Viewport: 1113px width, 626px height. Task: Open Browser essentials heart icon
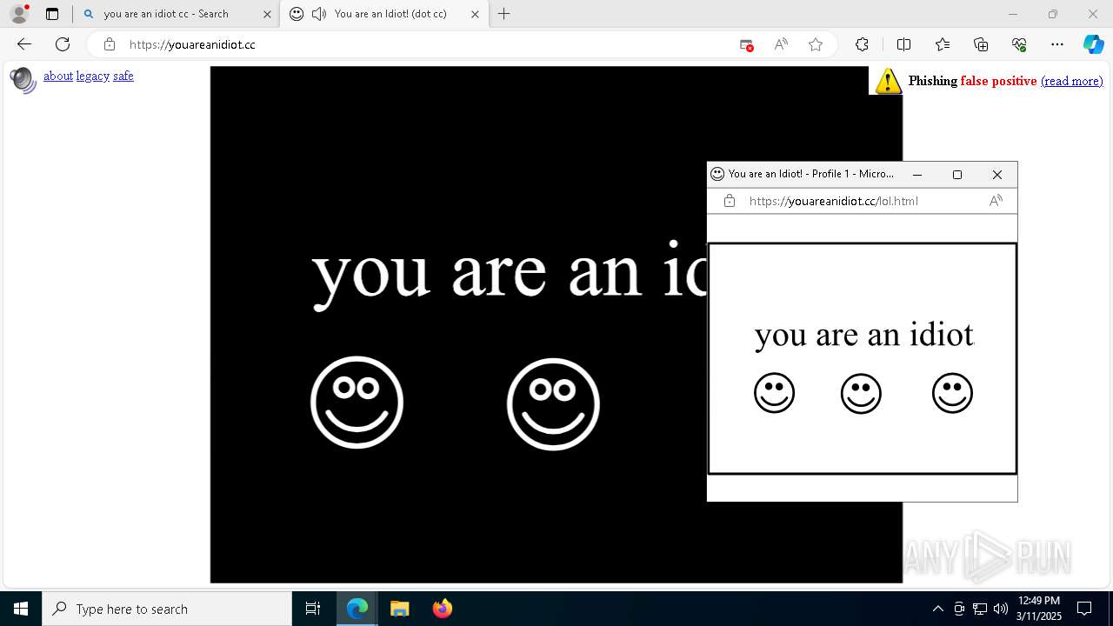coord(1019,44)
